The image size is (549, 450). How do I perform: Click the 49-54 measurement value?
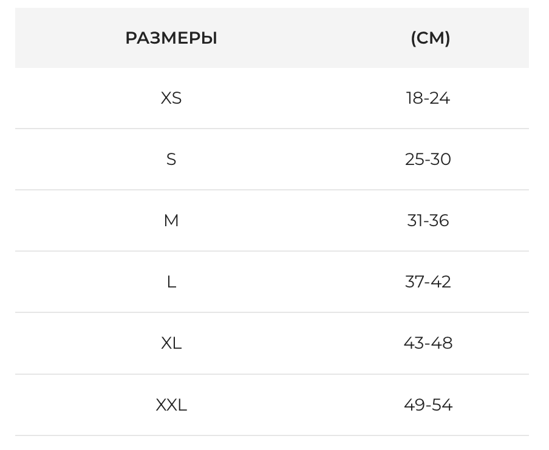pyautogui.click(x=428, y=405)
